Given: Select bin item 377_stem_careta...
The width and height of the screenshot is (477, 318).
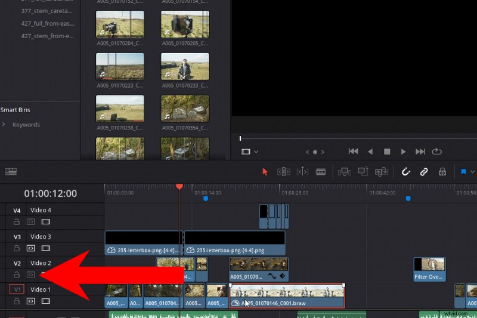Looking at the screenshot, I should point(47,11).
